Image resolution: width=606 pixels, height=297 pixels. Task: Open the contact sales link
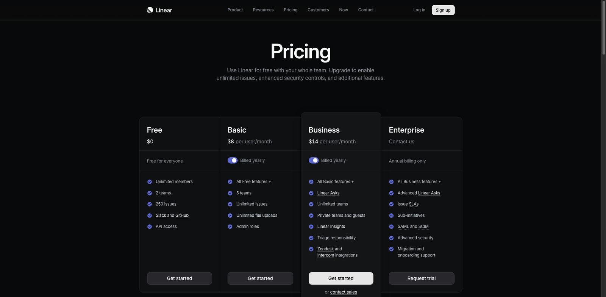click(343, 292)
